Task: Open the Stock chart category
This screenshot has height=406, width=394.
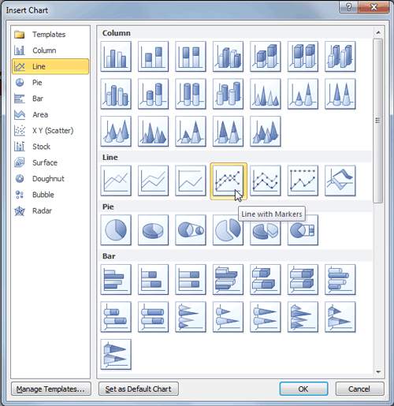Action: (x=50, y=147)
